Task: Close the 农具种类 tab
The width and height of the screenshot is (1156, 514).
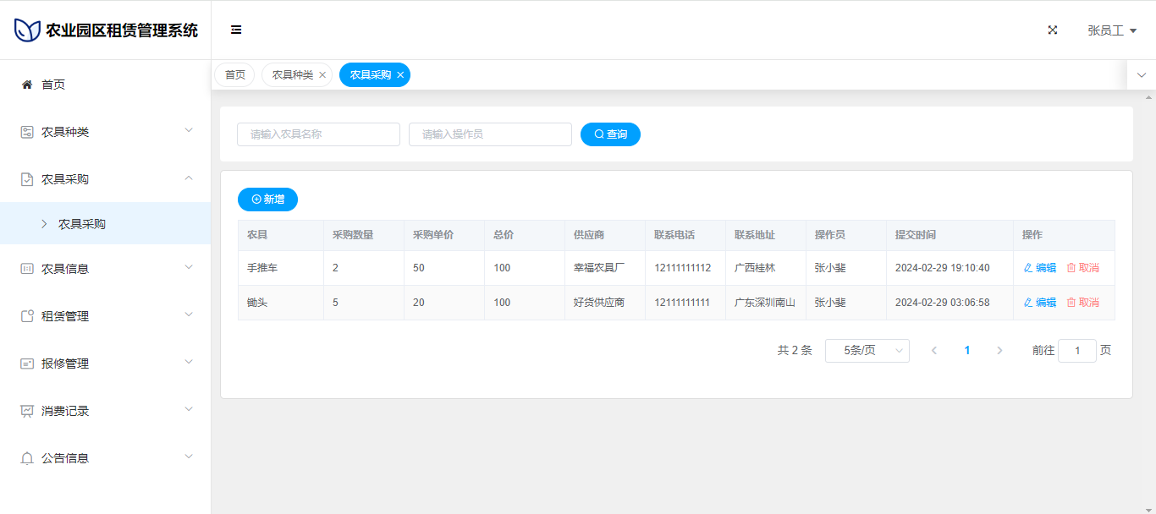Action: (322, 75)
